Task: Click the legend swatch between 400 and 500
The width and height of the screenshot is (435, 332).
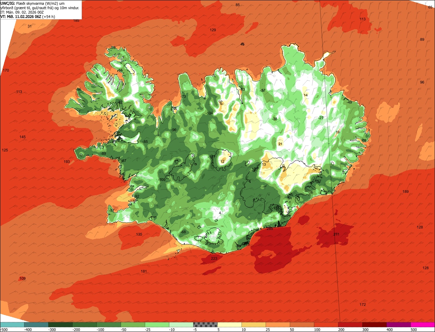Action: point(398,325)
